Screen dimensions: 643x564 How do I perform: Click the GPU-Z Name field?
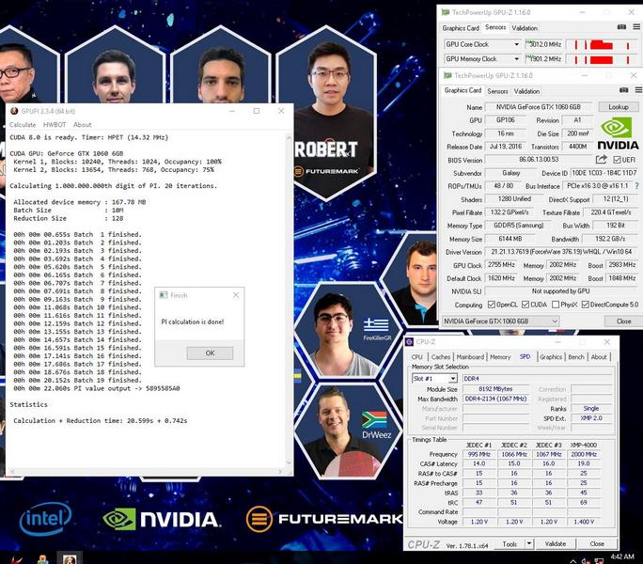click(539, 106)
